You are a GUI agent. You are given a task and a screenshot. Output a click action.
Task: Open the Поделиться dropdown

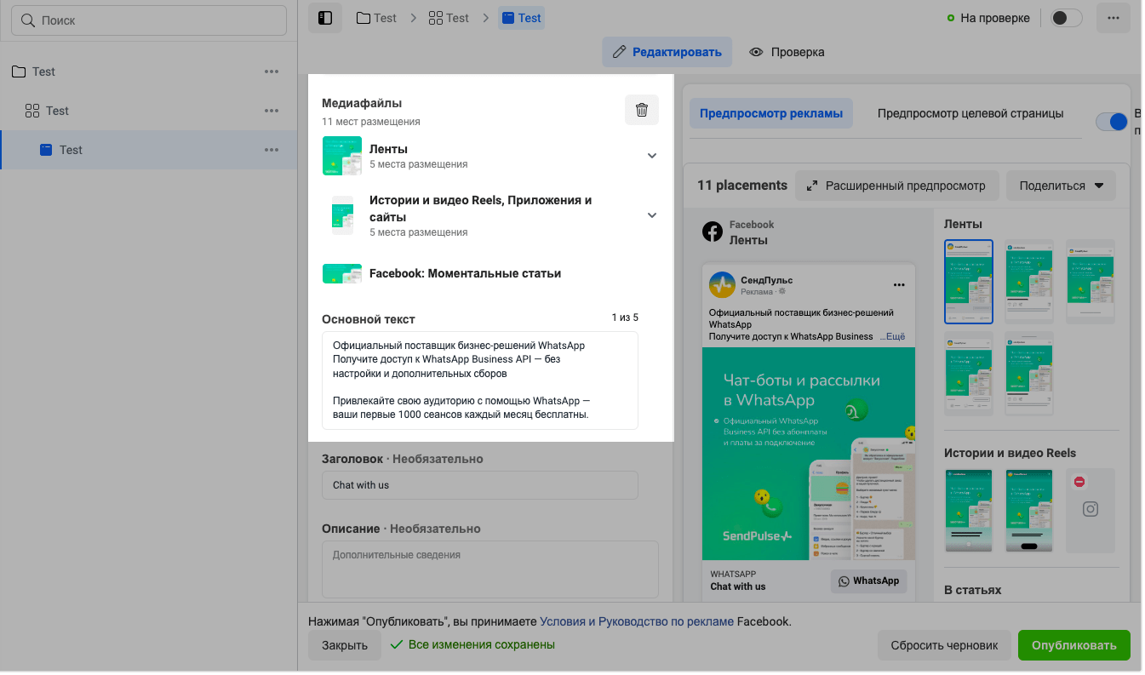click(x=1061, y=186)
